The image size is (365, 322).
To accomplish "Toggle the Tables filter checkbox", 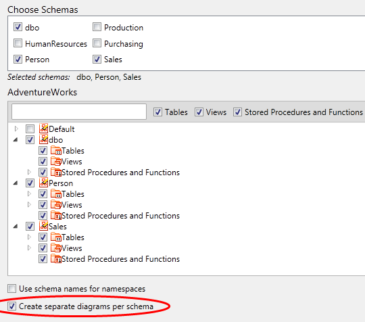I will 157,112.
